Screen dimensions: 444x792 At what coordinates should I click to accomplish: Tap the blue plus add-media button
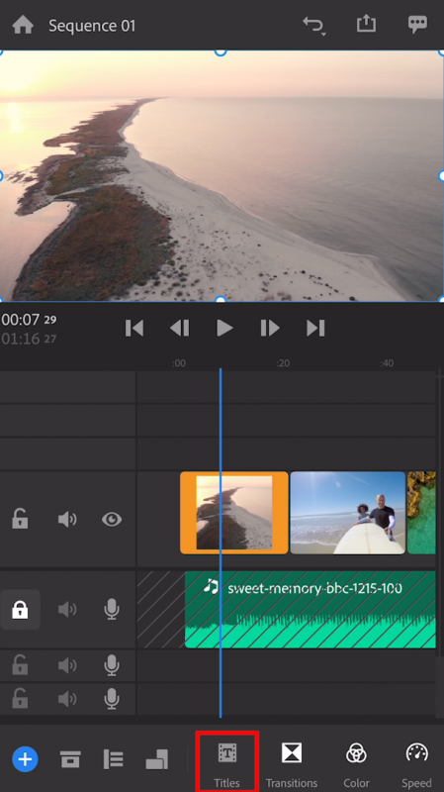click(x=26, y=759)
